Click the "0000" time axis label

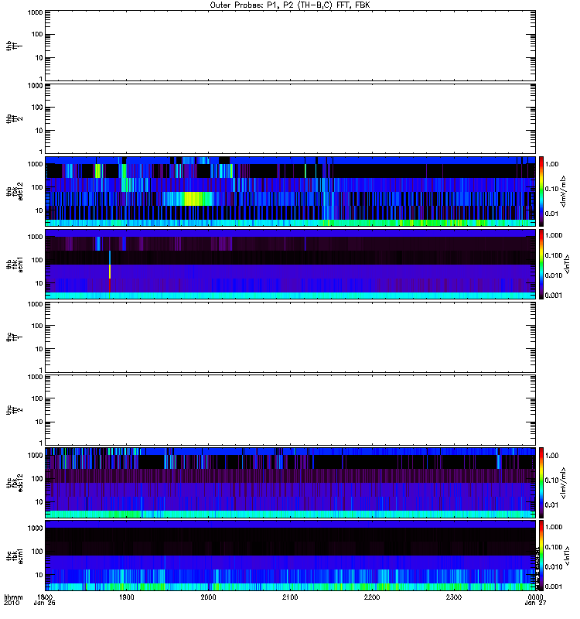[535, 597]
